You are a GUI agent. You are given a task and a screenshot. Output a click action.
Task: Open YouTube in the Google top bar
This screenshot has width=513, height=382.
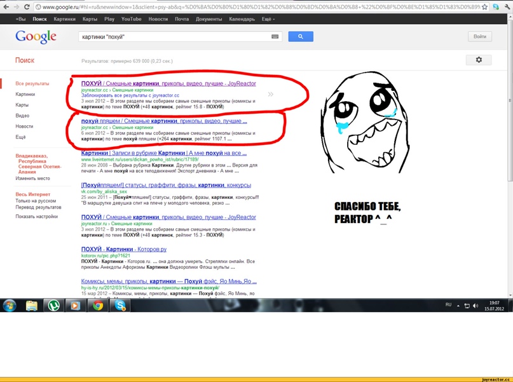coord(131,19)
